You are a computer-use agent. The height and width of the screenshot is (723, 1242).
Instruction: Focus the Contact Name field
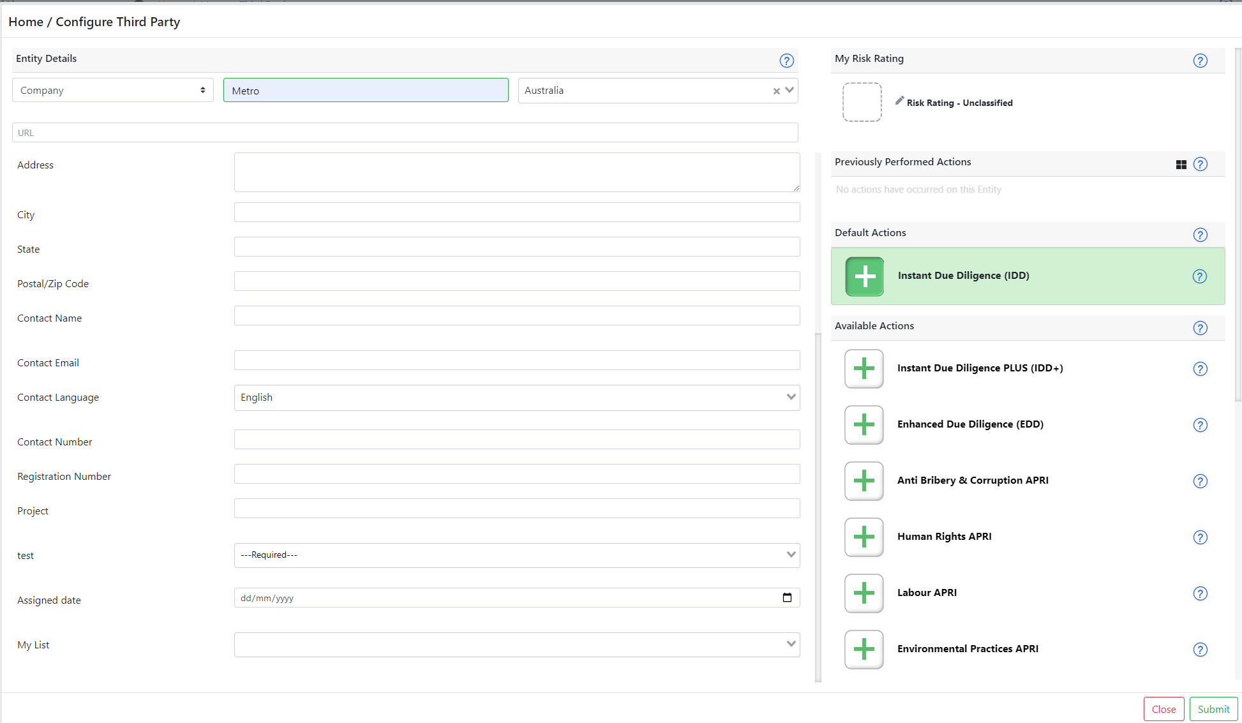[x=517, y=316]
